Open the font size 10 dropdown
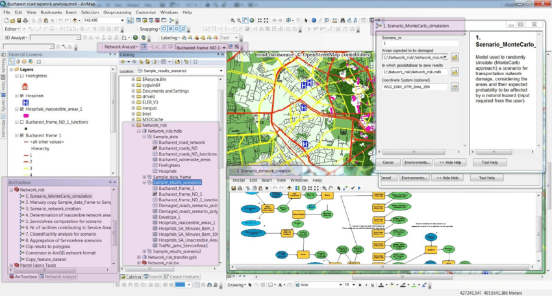Screen dimensions: 552x296 [x=354, y=285]
